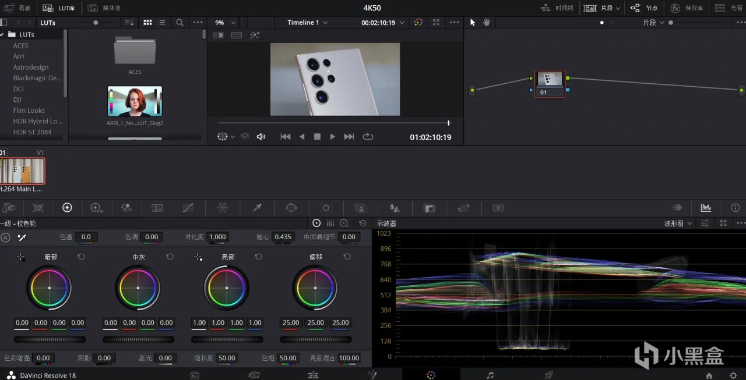Open the HDR color wheels palette
The height and width of the screenshot is (380, 746).
pyautogui.click(x=96, y=208)
